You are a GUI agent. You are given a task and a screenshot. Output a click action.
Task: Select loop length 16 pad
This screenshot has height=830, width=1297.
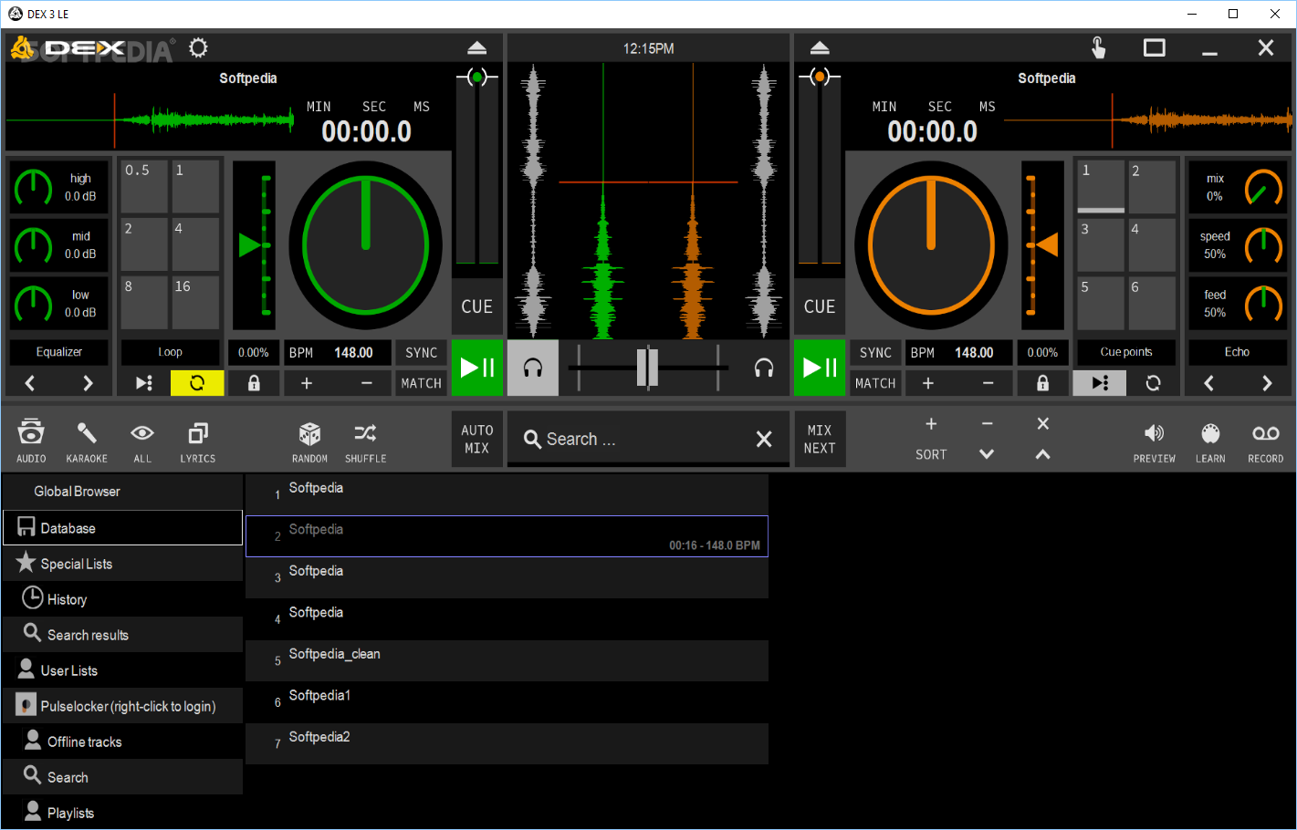[x=195, y=301]
